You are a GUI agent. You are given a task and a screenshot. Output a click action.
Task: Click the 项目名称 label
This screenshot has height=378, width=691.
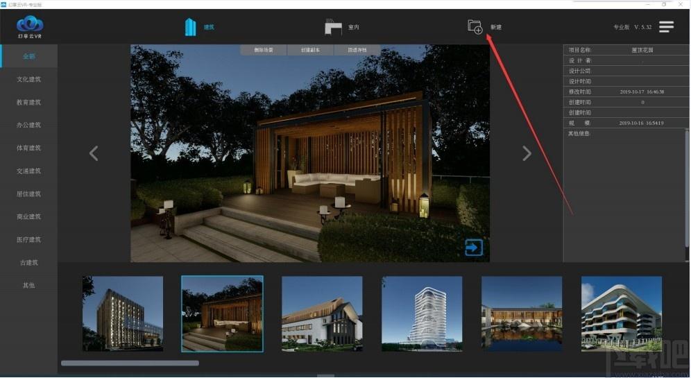point(579,50)
